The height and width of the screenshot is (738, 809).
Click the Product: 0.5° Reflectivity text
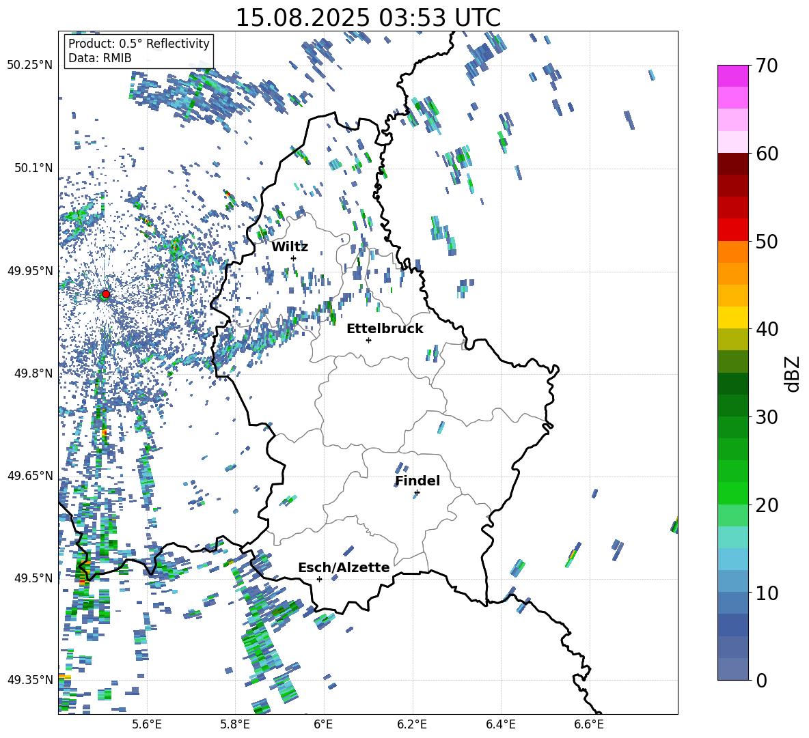pyautogui.click(x=139, y=43)
